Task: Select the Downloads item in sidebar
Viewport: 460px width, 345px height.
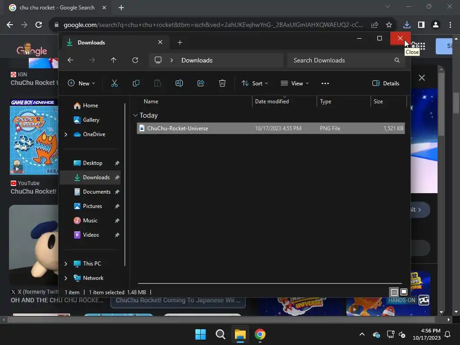Action: 90,177
